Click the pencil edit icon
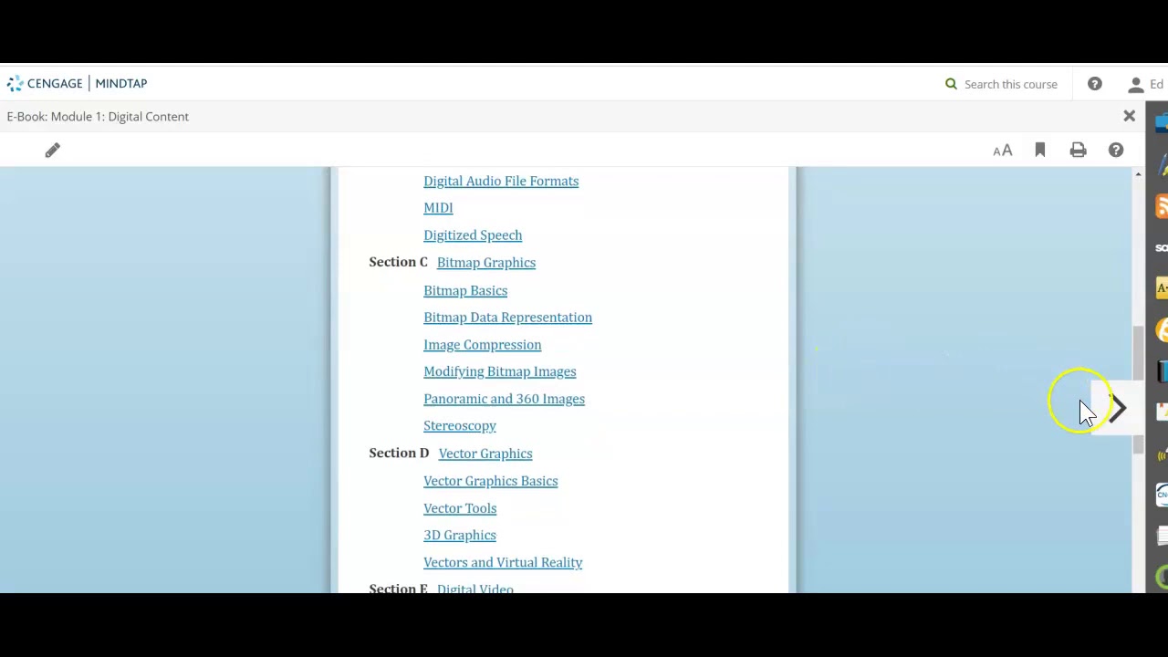 (x=52, y=151)
